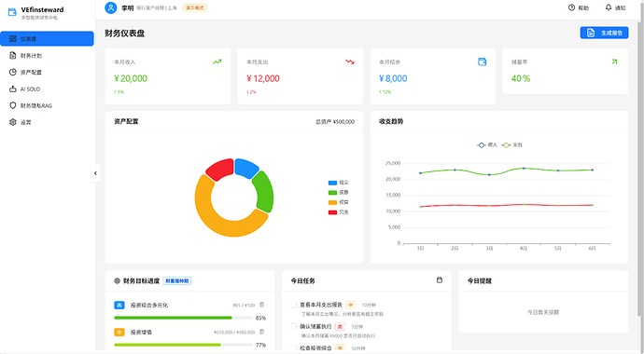This screenshot has width=644, height=354.
Task: Click the calendar icon in 今日任务 header
Action: (440, 280)
